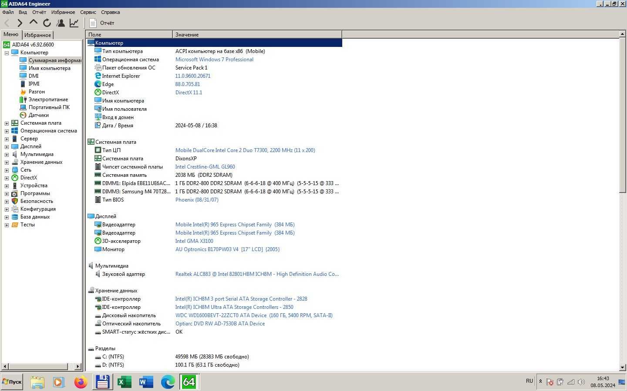
Task: Click the volume tray icon
Action: [x=581, y=382]
